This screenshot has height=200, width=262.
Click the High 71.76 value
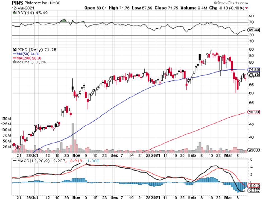click(119, 8)
